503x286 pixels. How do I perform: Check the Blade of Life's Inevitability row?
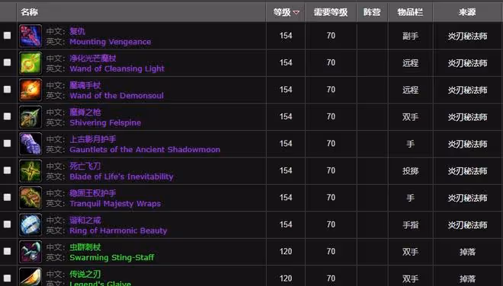pos(7,170)
